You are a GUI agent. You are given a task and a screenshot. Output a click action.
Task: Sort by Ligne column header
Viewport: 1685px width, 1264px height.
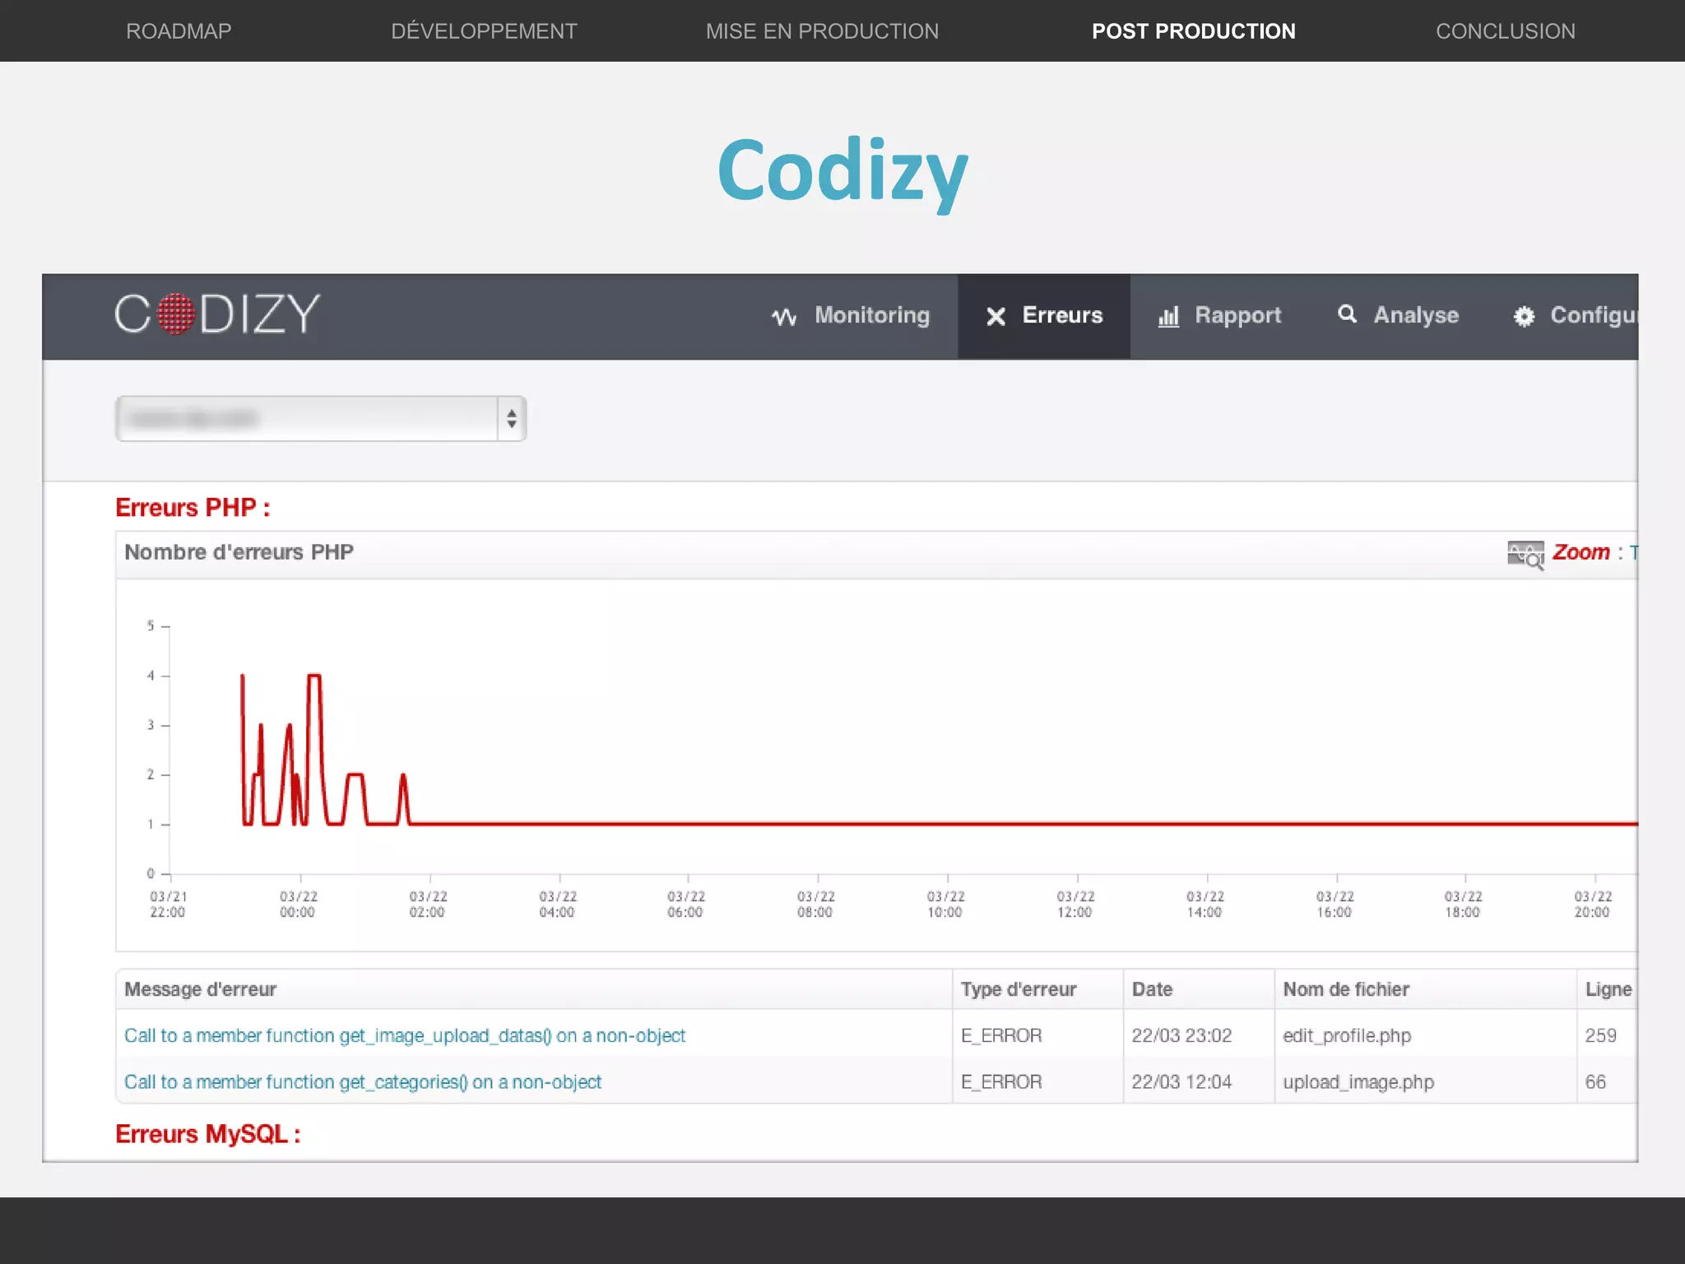1608,989
